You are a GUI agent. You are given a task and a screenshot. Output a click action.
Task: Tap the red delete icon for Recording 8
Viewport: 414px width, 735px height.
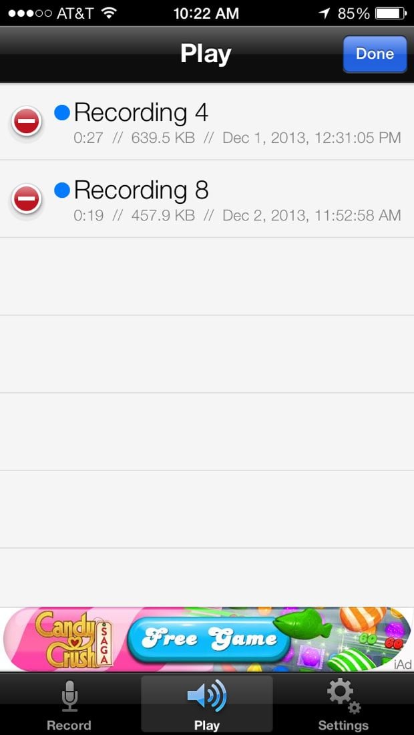coord(27,198)
